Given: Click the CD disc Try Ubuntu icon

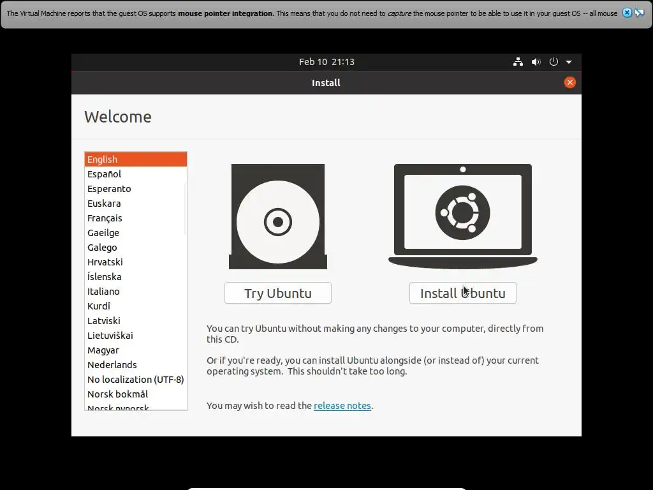Looking at the screenshot, I should click(x=278, y=216).
